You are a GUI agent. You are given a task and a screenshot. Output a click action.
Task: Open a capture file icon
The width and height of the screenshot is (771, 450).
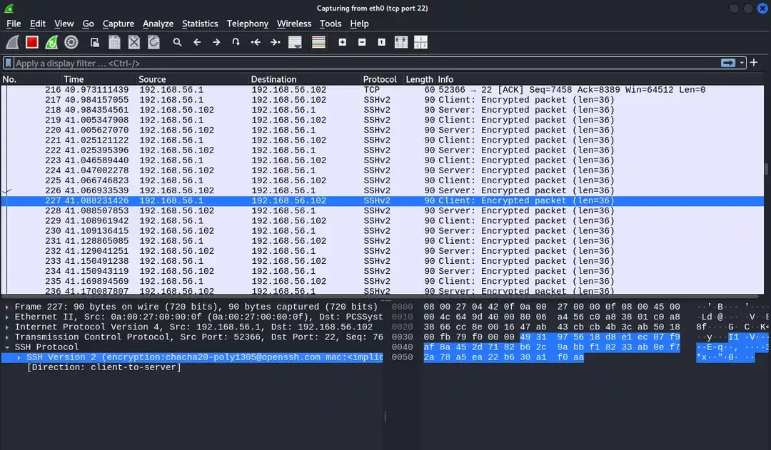[95, 42]
